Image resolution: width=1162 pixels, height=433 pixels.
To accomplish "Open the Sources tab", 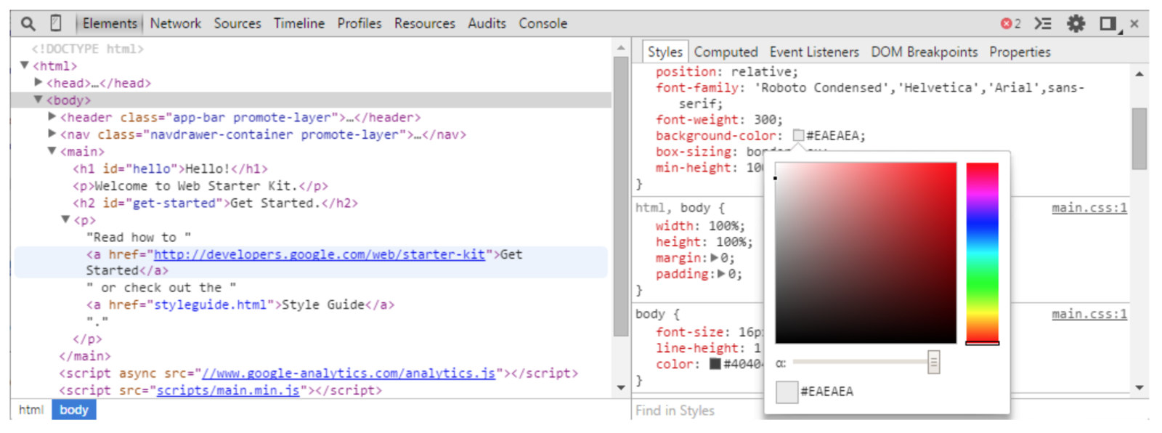I will point(237,23).
